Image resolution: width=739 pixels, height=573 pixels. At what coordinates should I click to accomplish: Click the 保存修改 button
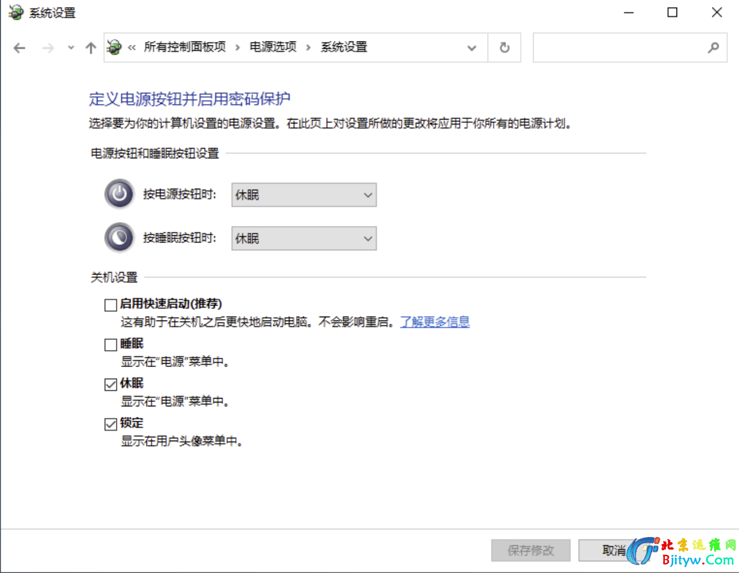click(530, 550)
